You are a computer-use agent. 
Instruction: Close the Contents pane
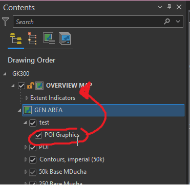click(179, 7)
